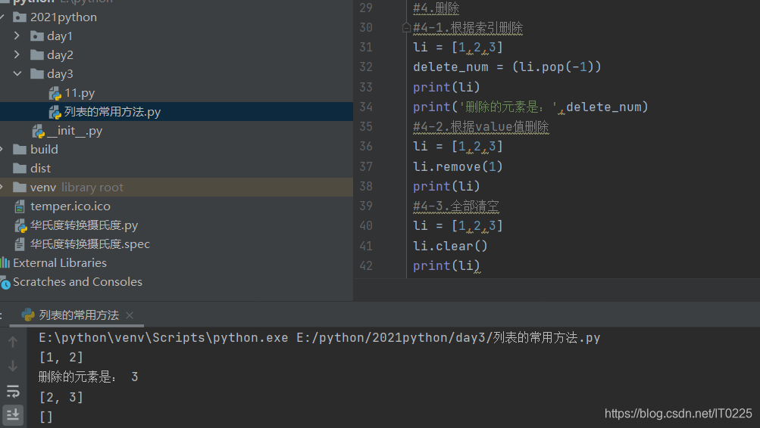Click the Python icon on run tab
The height and width of the screenshot is (428, 760).
click(x=28, y=315)
